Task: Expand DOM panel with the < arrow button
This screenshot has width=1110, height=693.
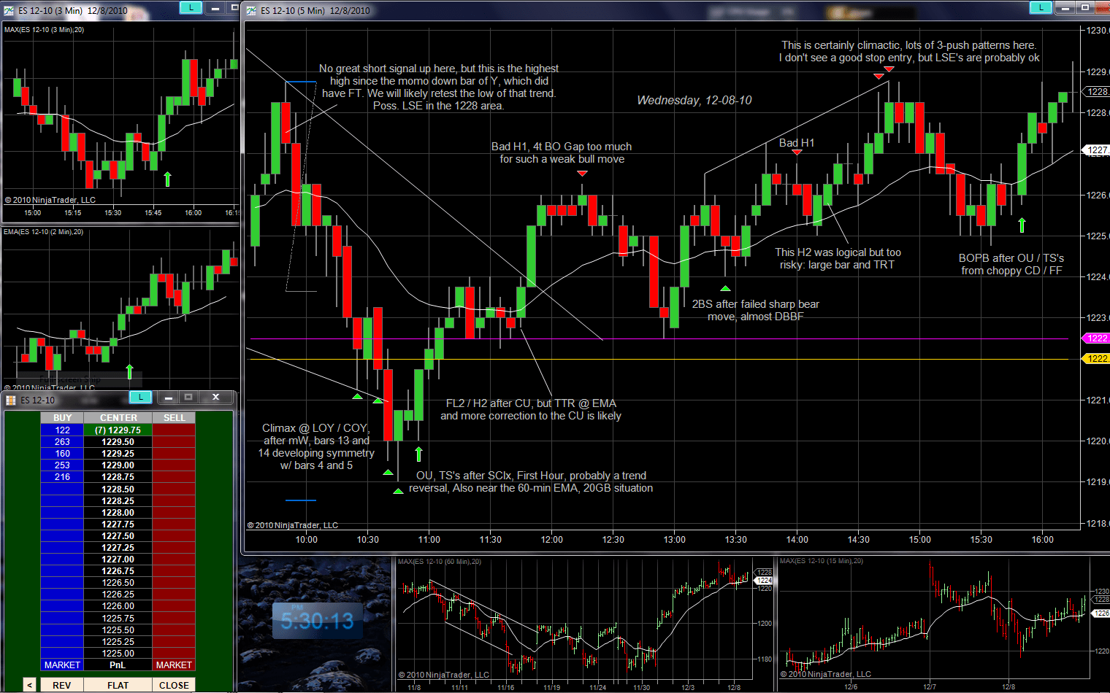Action: coord(29,685)
